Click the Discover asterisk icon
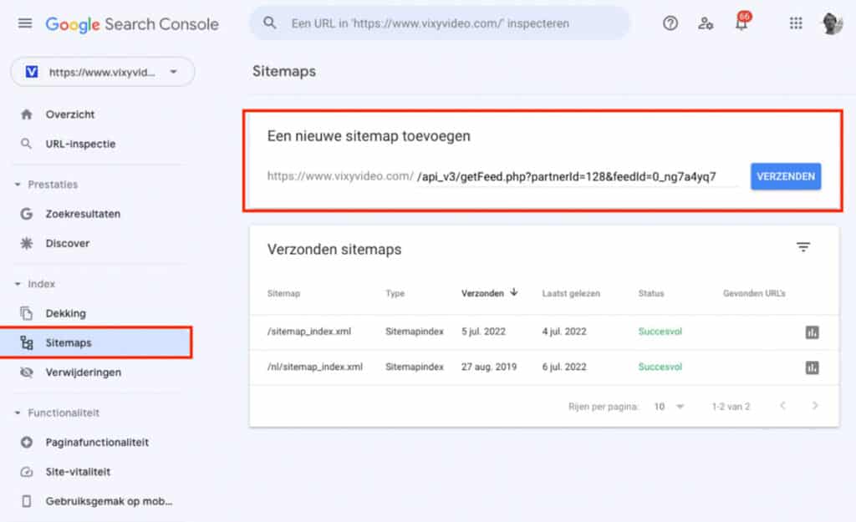Image resolution: width=856 pixels, height=522 pixels. tap(26, 243)
